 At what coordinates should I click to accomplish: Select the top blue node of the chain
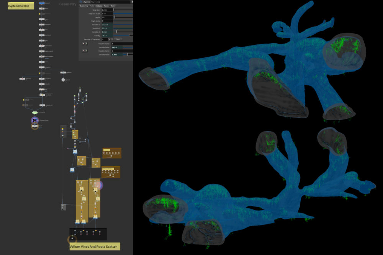click(x=41, y=3)
